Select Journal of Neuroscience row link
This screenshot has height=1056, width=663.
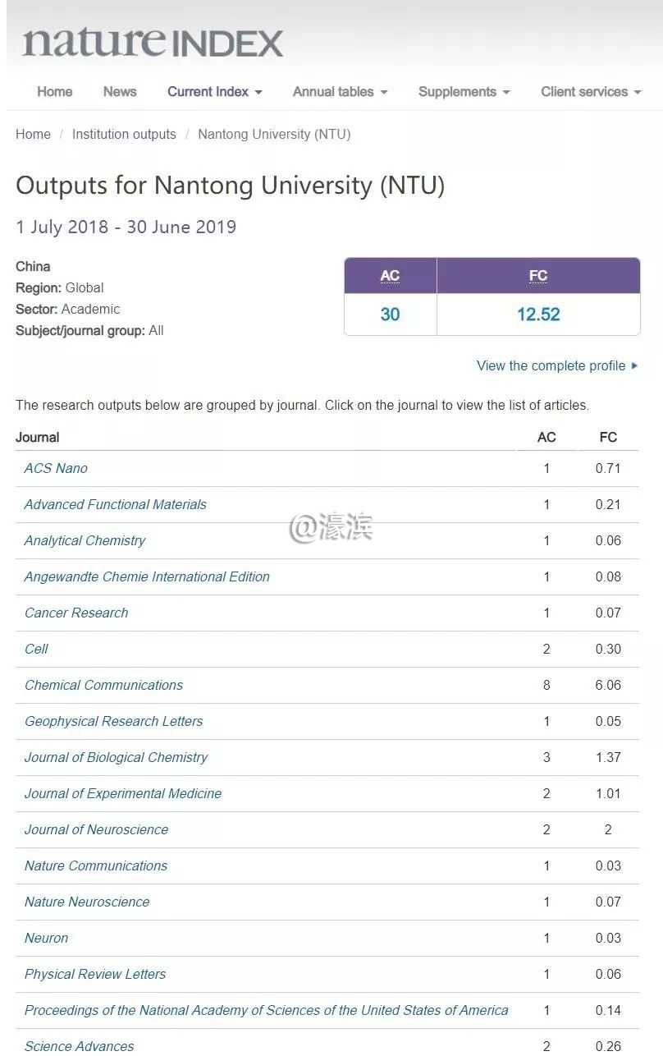point(96,829)
